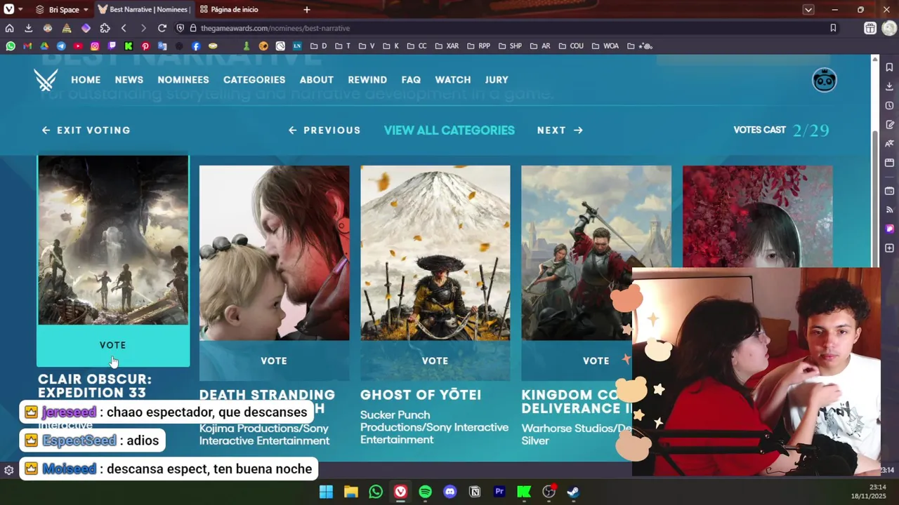Reload the current page
899x505 pixels.
coord(162,28)
